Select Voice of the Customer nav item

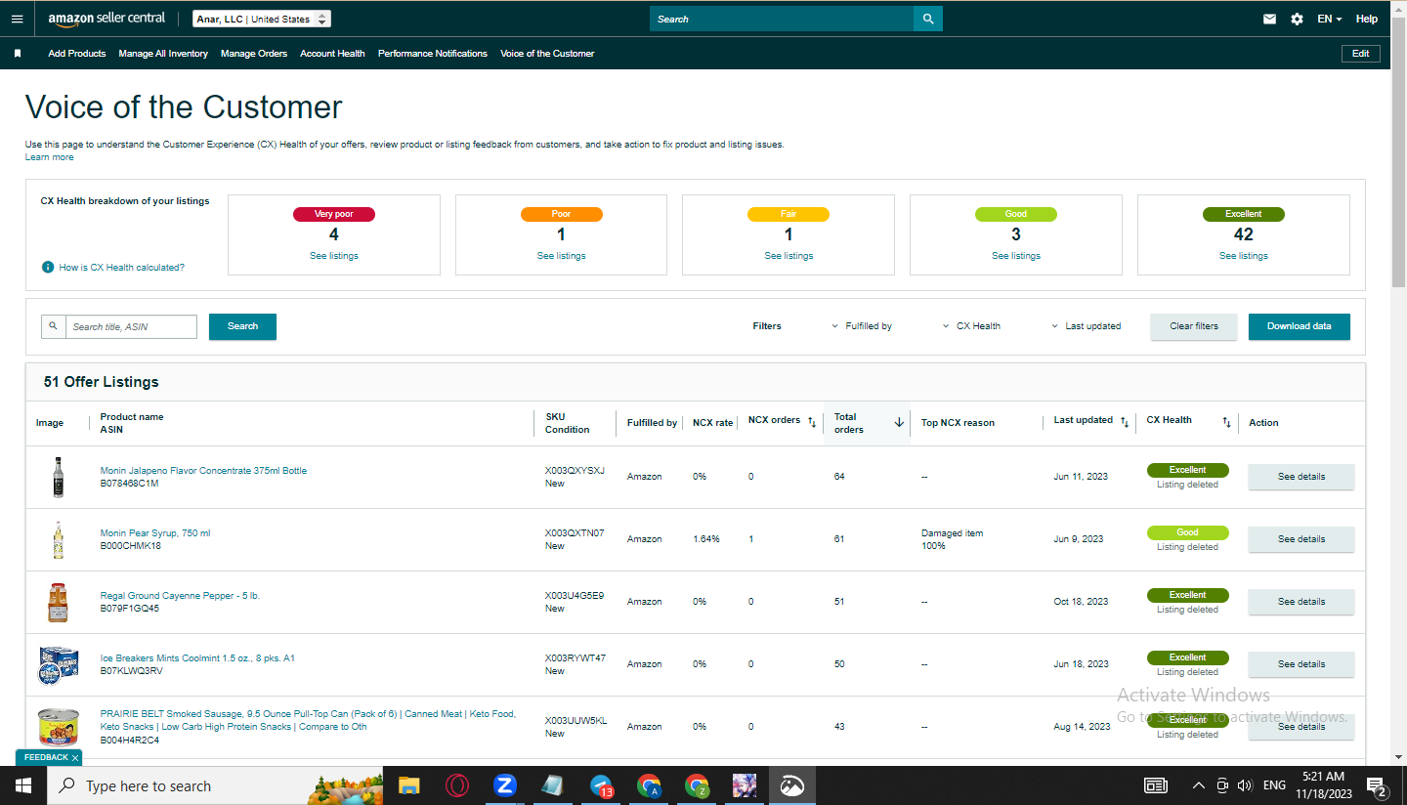tap(547, 54)
